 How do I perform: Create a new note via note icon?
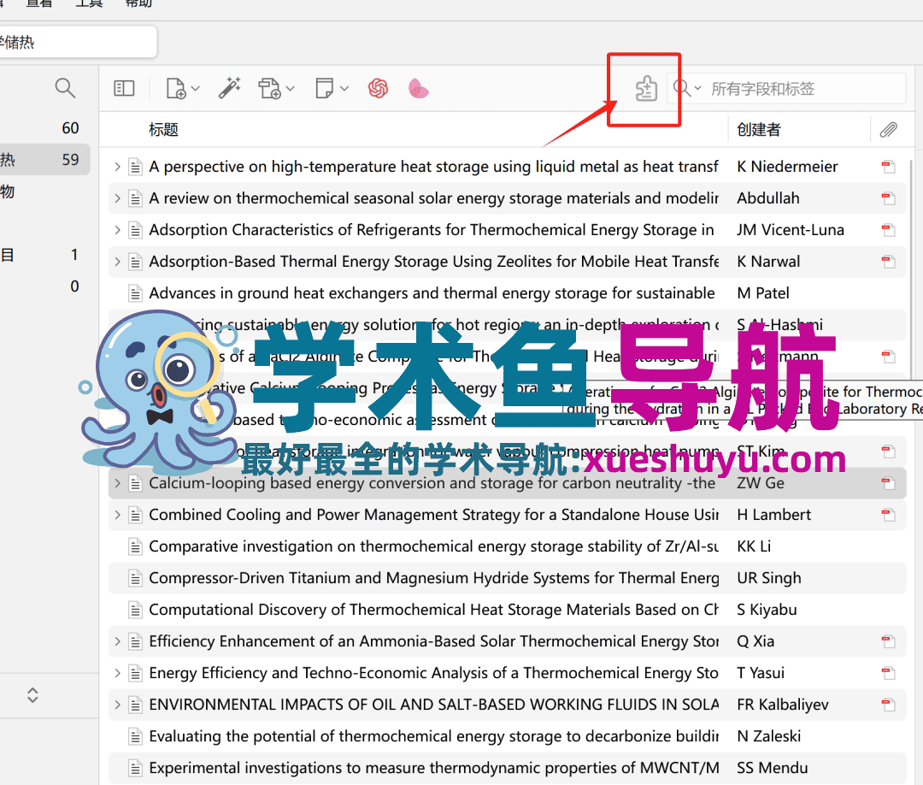[326, 88]
